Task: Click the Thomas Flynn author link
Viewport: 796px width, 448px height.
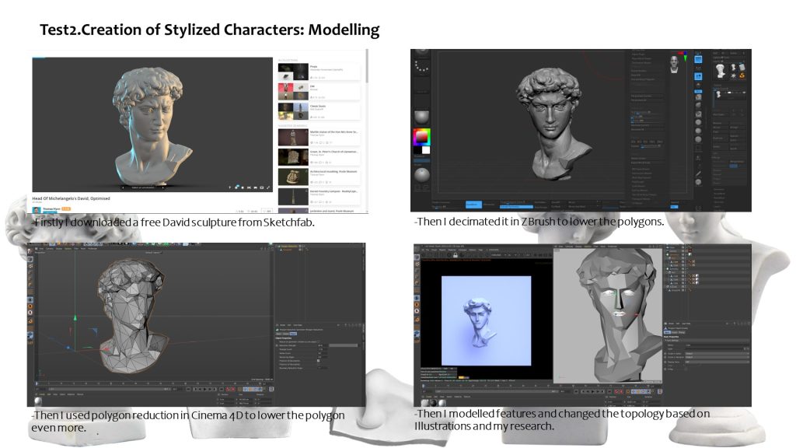Action: click(x=49, y=208)
